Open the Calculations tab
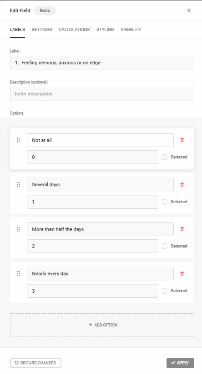The width and height of the screenshot is (202, 374). pyautogui.click(x=74, y=30)
